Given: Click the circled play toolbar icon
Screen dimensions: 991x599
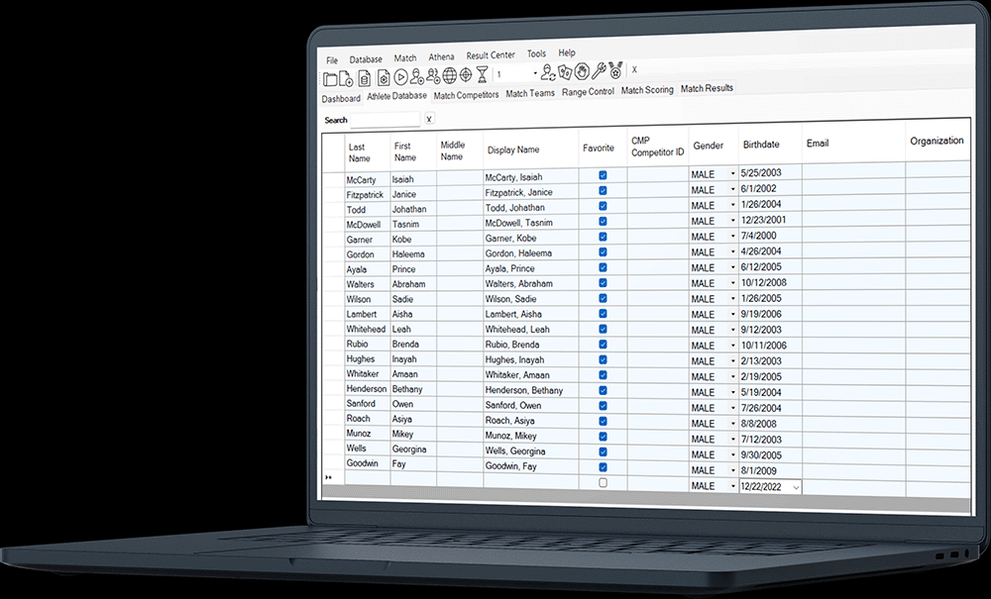Looking at the screenshot, I should (x=400, y=77).
